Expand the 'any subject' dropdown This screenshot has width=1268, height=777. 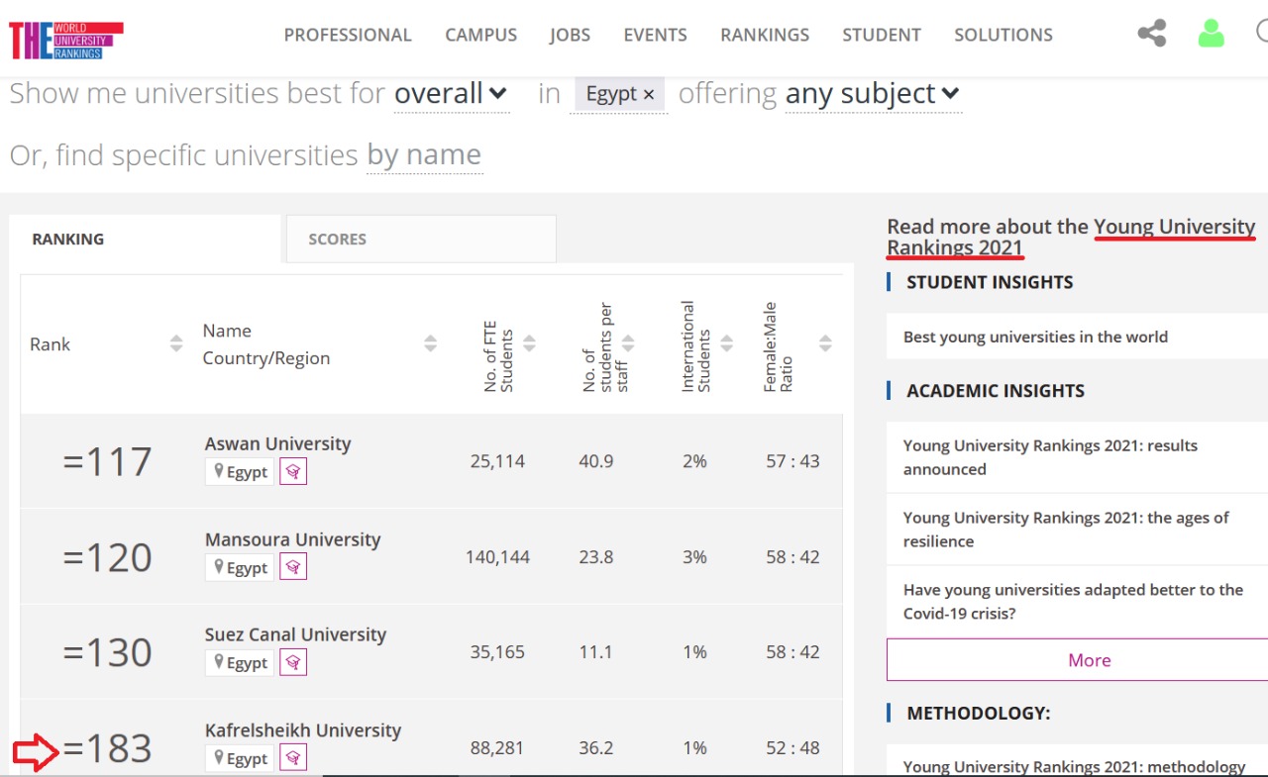[x=873, y=94]
